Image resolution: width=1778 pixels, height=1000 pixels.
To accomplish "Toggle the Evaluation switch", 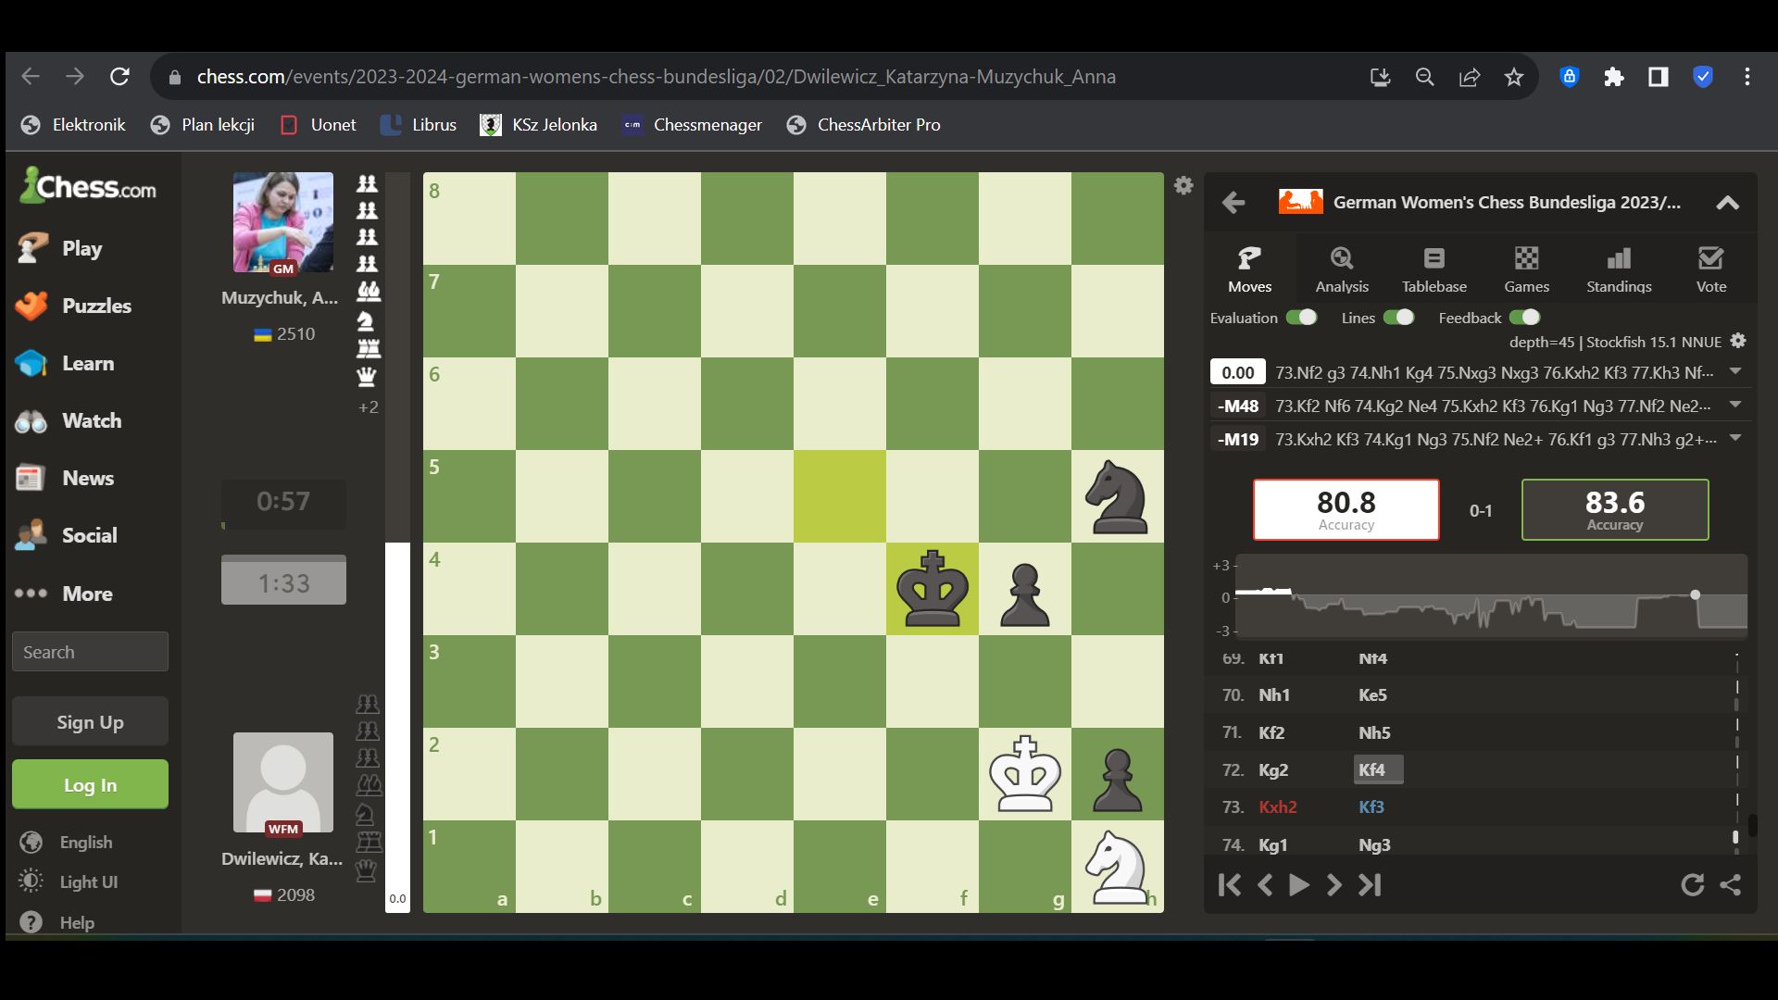I will 1301,318.
